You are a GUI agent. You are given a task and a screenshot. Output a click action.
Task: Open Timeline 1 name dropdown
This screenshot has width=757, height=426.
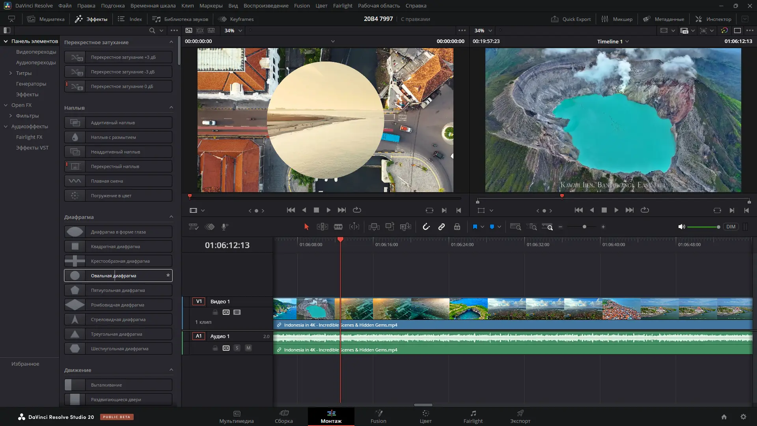(x=627, y=41)
